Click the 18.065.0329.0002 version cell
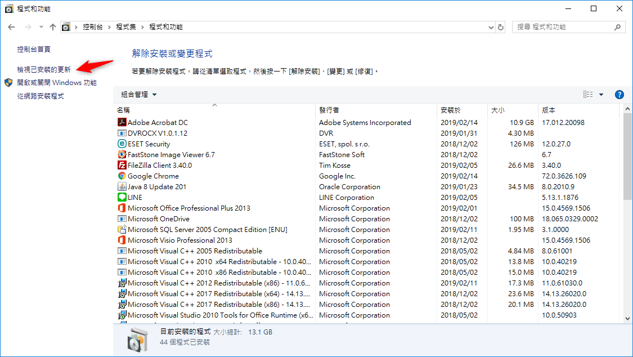633x357 pixels. click(x=570, y=219)
